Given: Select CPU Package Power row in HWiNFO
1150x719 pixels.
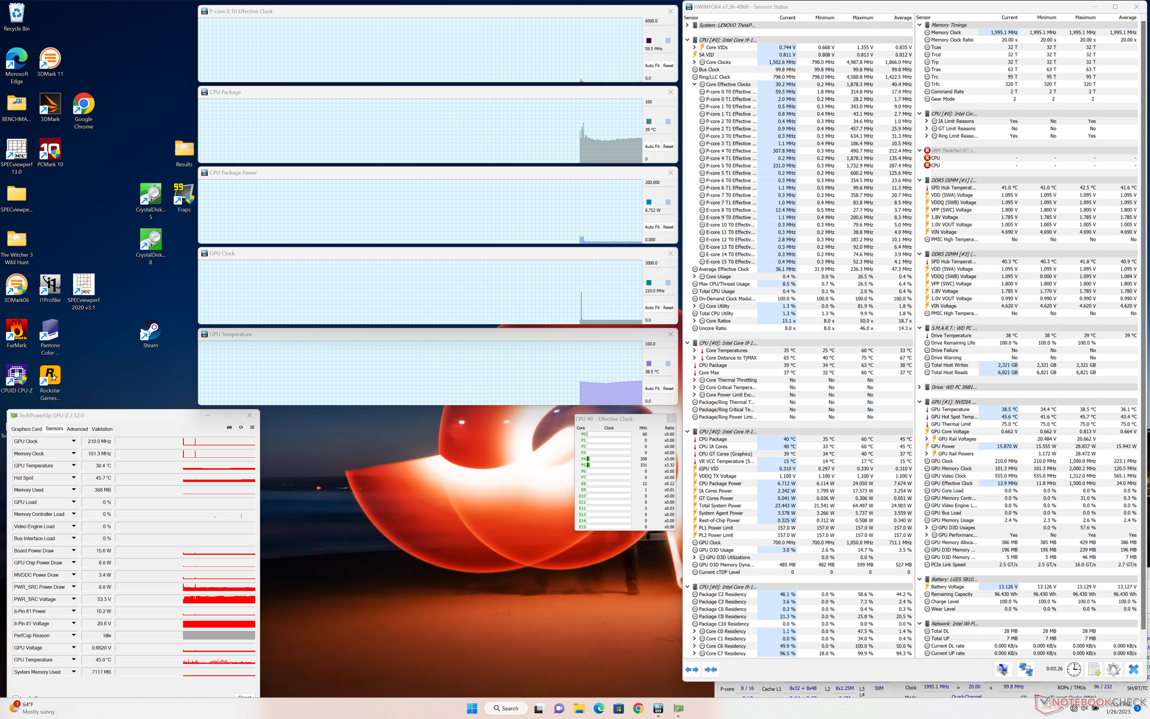Looking at the screenshot, I should (803, 484).
